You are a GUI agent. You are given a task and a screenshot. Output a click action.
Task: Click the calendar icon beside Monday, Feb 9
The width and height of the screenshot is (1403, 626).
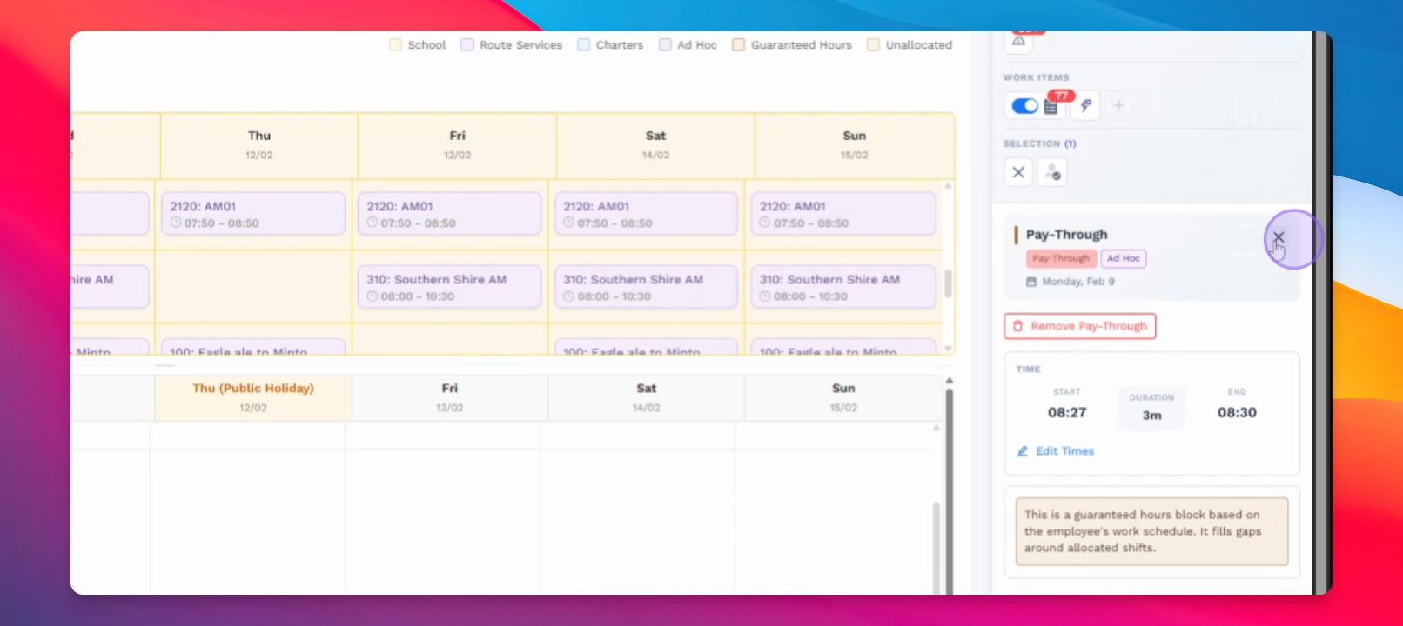[x=1031, y=282]
